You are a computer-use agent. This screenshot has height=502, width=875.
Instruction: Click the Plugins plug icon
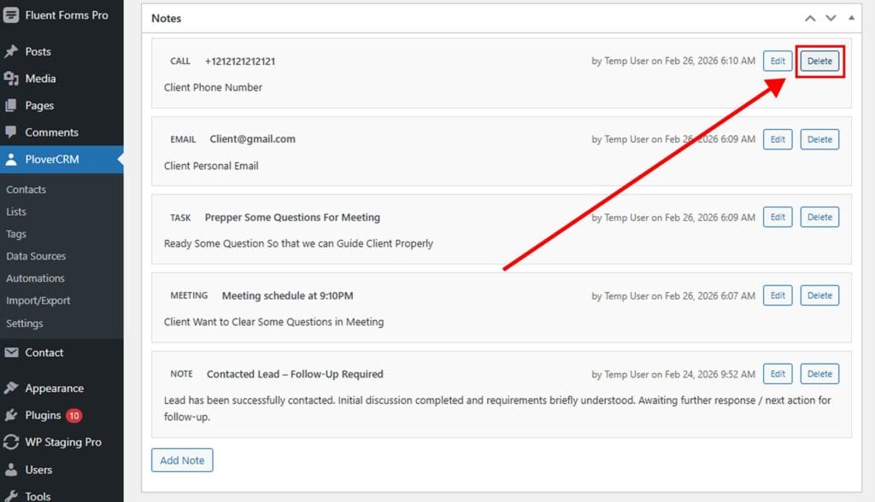click(11, 416)
